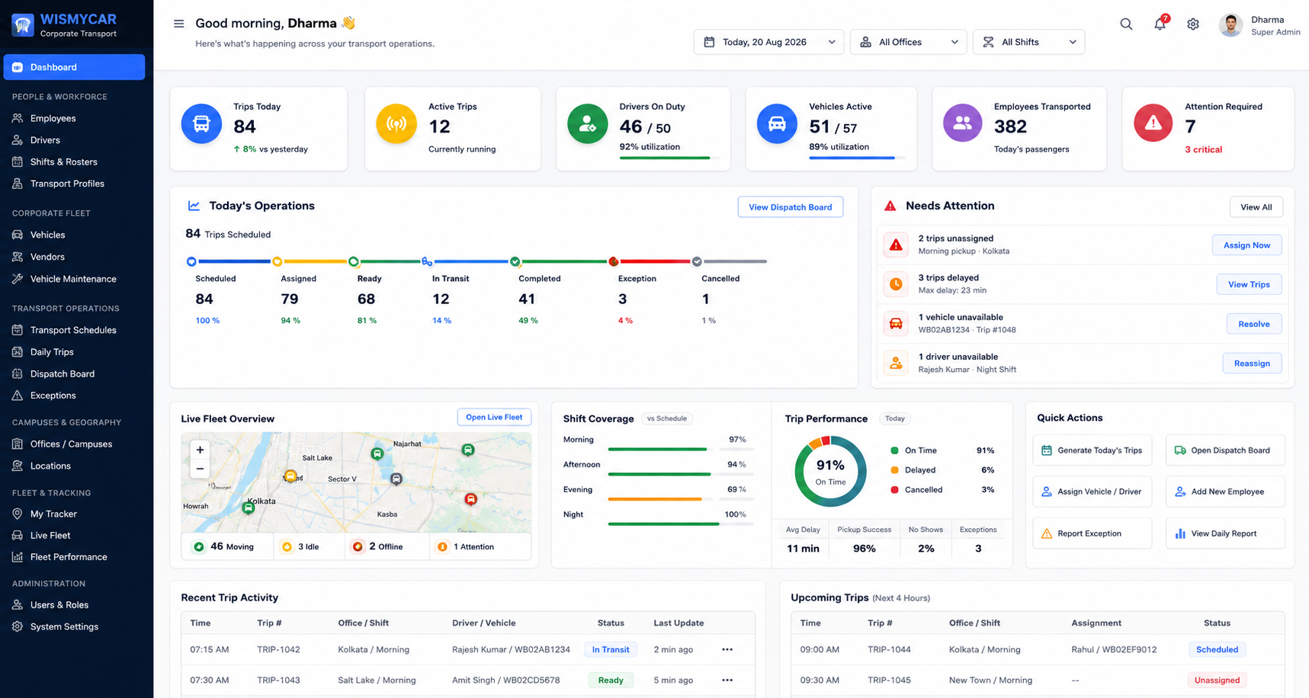Click the driver unavailable person icon
1309x698 pixels.
896,363
